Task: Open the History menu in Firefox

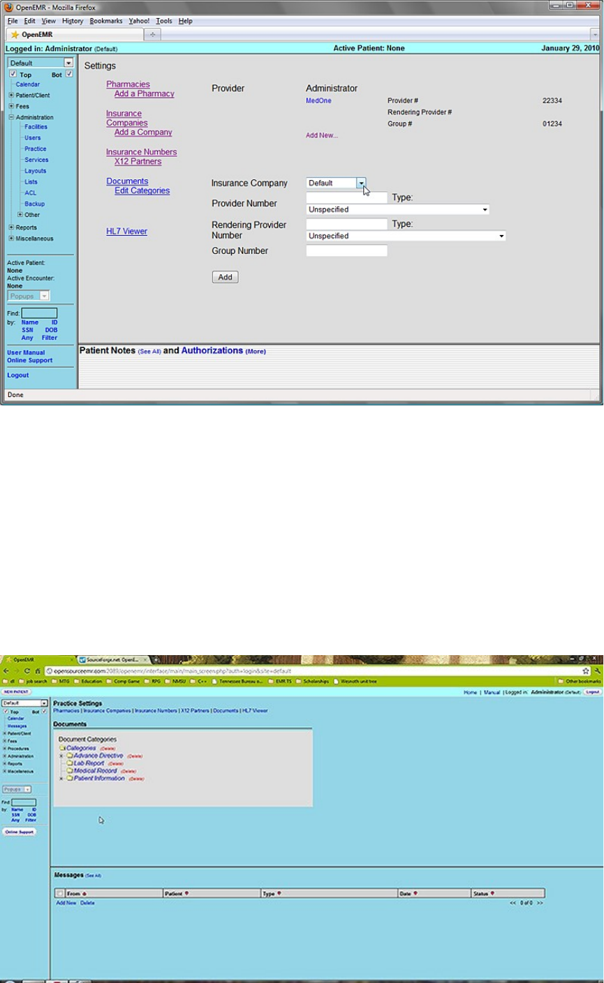Action: (x=73, y=21)
